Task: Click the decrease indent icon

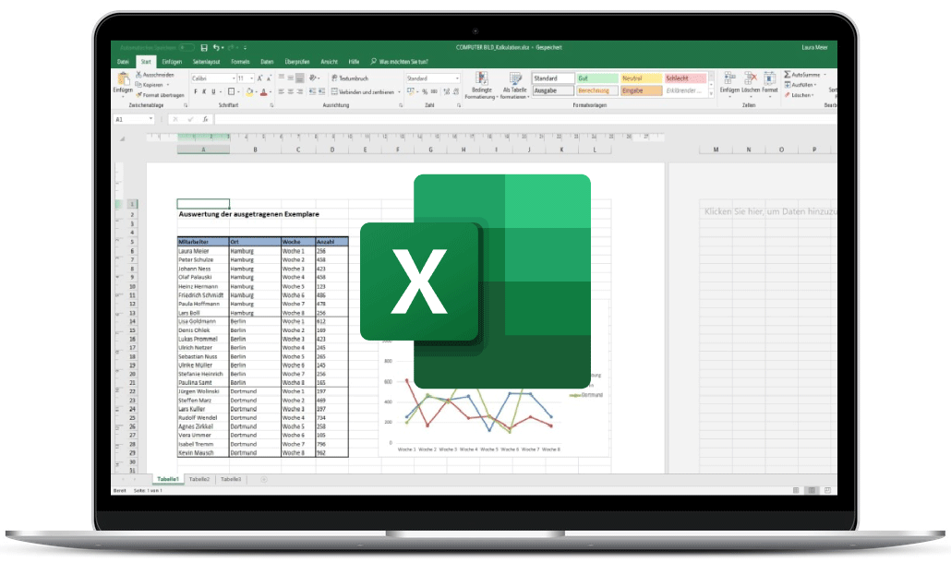Action: click(312, 91)
